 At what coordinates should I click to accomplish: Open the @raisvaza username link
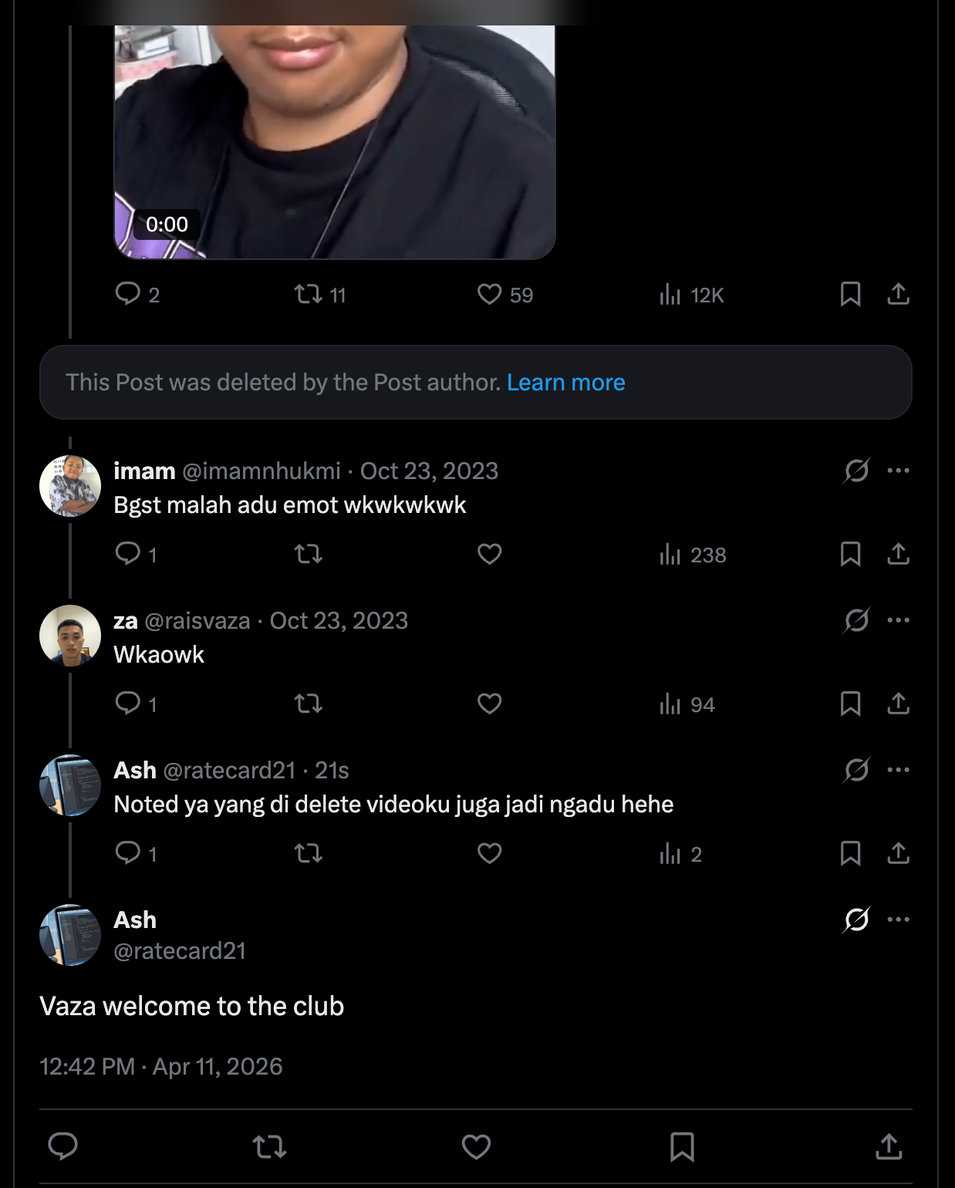click(x=197, y=621)
